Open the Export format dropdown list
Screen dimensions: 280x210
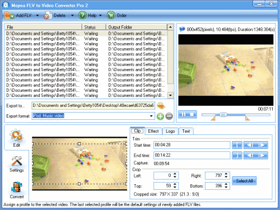click(x=151, y=116)
